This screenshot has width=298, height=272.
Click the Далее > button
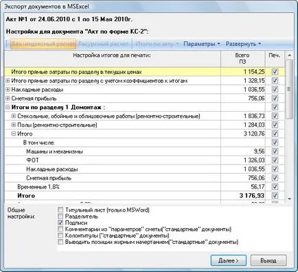pyautogui.click(x=229, y=260)
